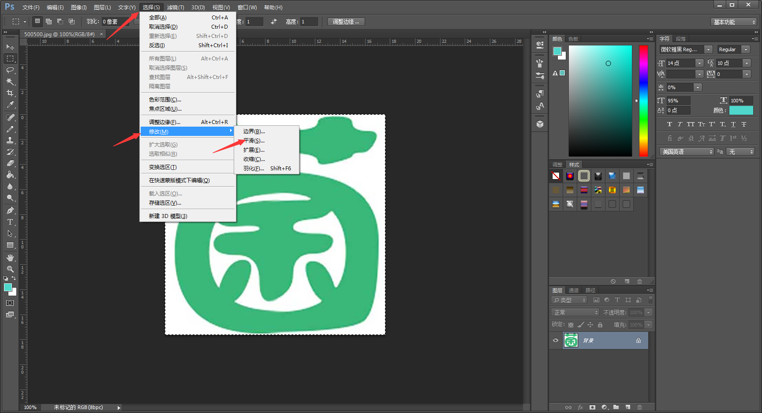
Task: Click the hue spectrum slider
Action: (643, 101)
